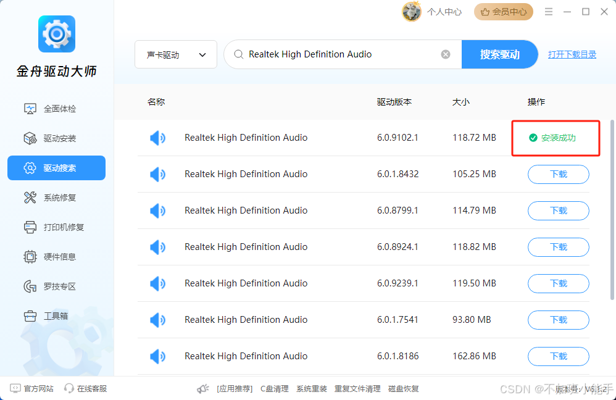Open the 会员中心 membership button
Screen dimensions: 616x400
pos(504,12)
